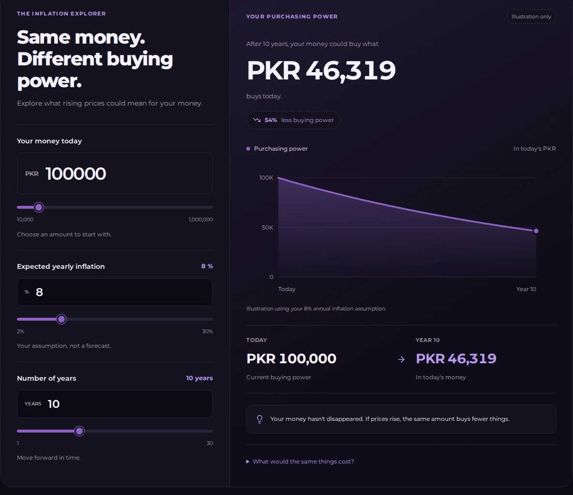Expand 'What would the same things cost?'
573x495 pixels.
(x=300, y=462)
